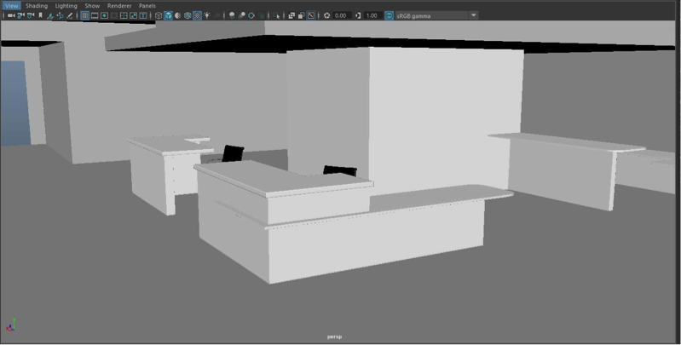The image size is (681, 345).
Task: Click the gamma value field 1.00
Action: (x=372, y=15)
